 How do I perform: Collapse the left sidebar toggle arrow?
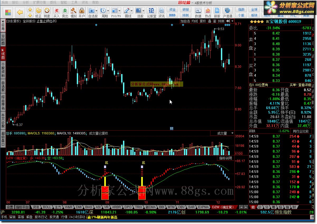[x=3, y=21]
